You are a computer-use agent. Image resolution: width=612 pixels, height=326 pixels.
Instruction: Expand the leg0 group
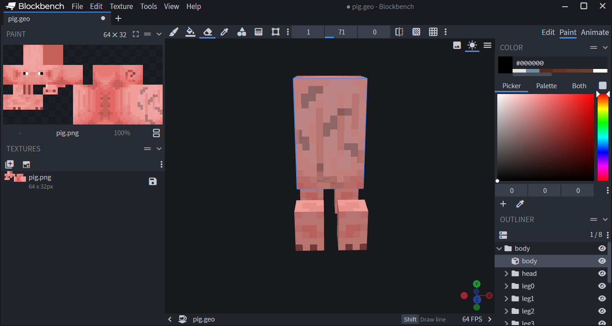(x=506, y=286)
